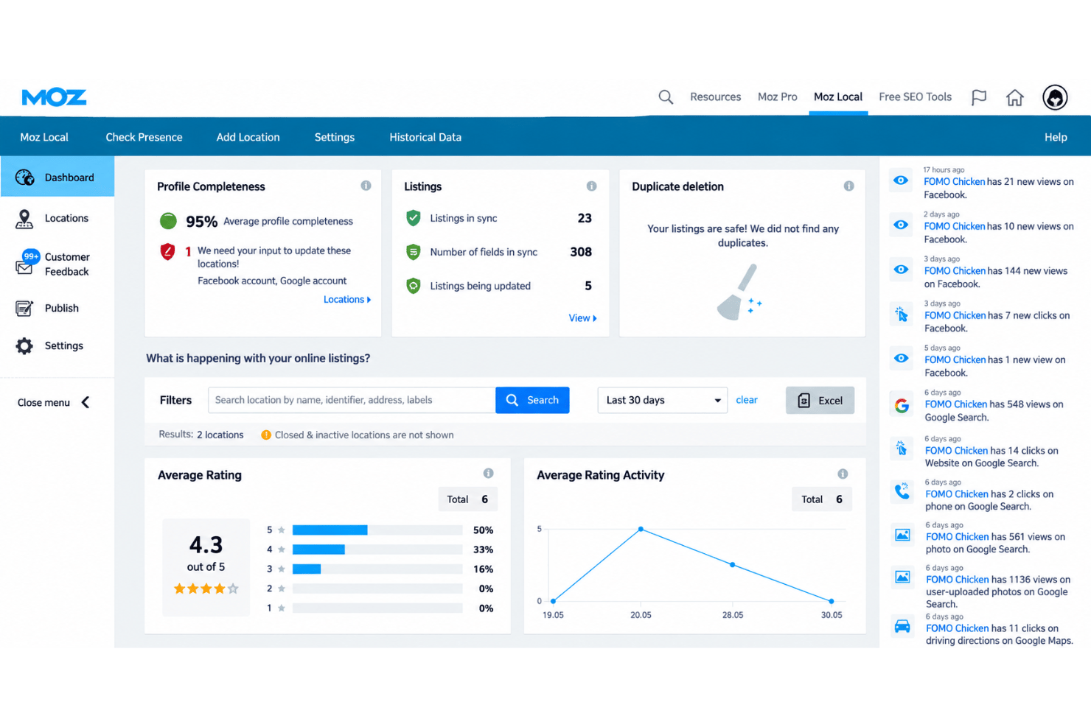Open the Resources menu

click(x=715, y=97)
